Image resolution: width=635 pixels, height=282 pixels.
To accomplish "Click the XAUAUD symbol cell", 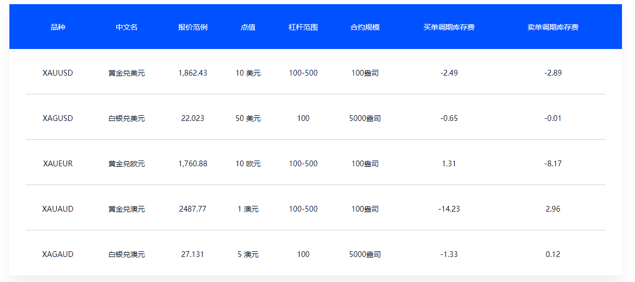I will [x=58, y=209].
